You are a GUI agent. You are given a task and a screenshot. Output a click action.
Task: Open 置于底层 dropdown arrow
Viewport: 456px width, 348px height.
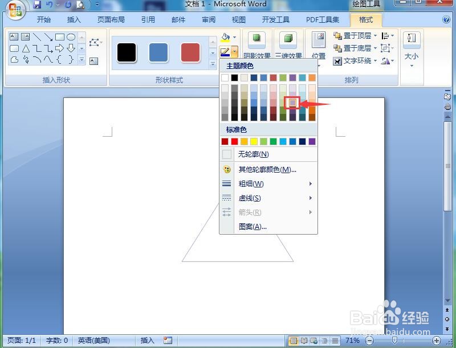tap(375, 48)
